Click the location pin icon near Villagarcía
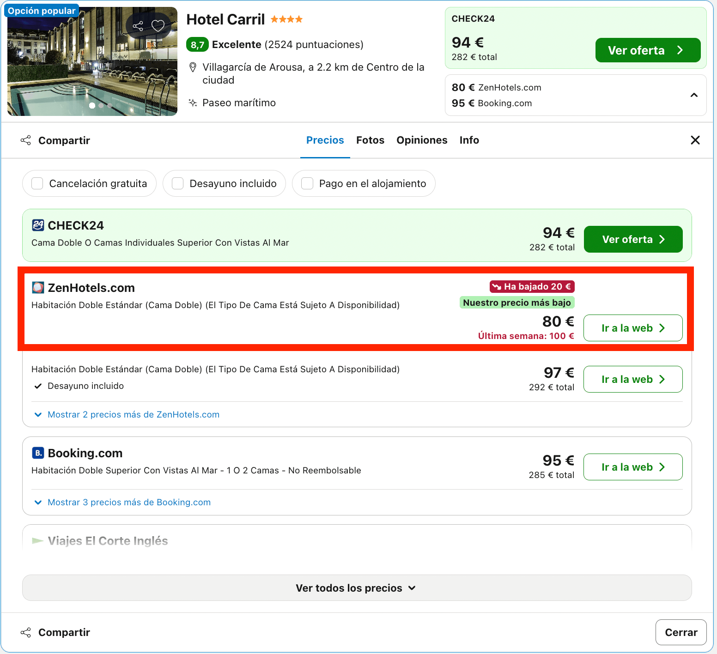717x654 pixels. [x=193, y=67]
